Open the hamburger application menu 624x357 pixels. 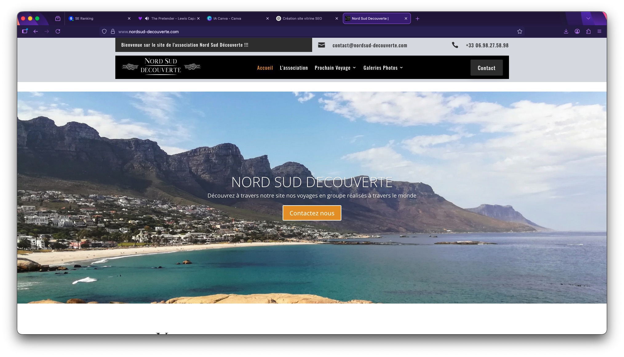pyautogui.click(x=599, y=31)
